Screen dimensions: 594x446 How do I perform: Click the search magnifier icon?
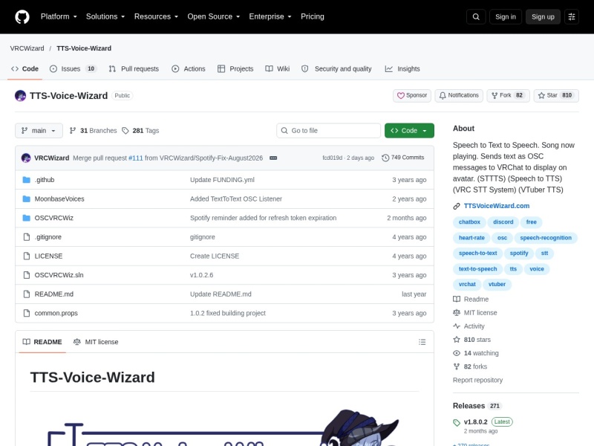point(476,16)
